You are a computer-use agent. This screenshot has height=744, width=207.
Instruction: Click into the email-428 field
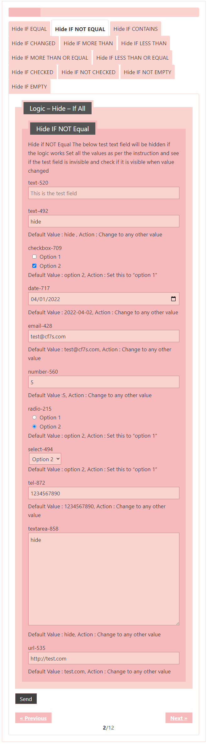click(104, 336)
